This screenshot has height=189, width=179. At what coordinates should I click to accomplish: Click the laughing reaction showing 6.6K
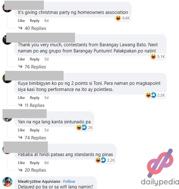coord(123,18)
